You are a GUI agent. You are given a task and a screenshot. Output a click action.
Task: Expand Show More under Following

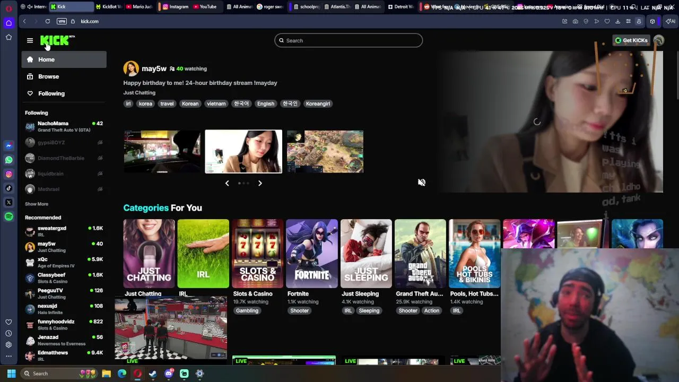[37, 204]
